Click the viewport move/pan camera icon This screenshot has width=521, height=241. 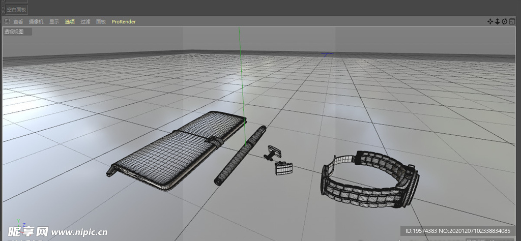(x=490, y=21)
